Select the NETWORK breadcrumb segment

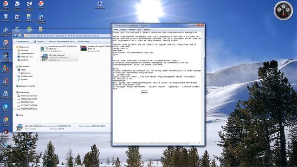pos(48,36)
